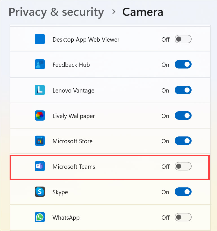Go back to Privacy & security
Viewport: 217px width, 231px height.
point(56,12)
